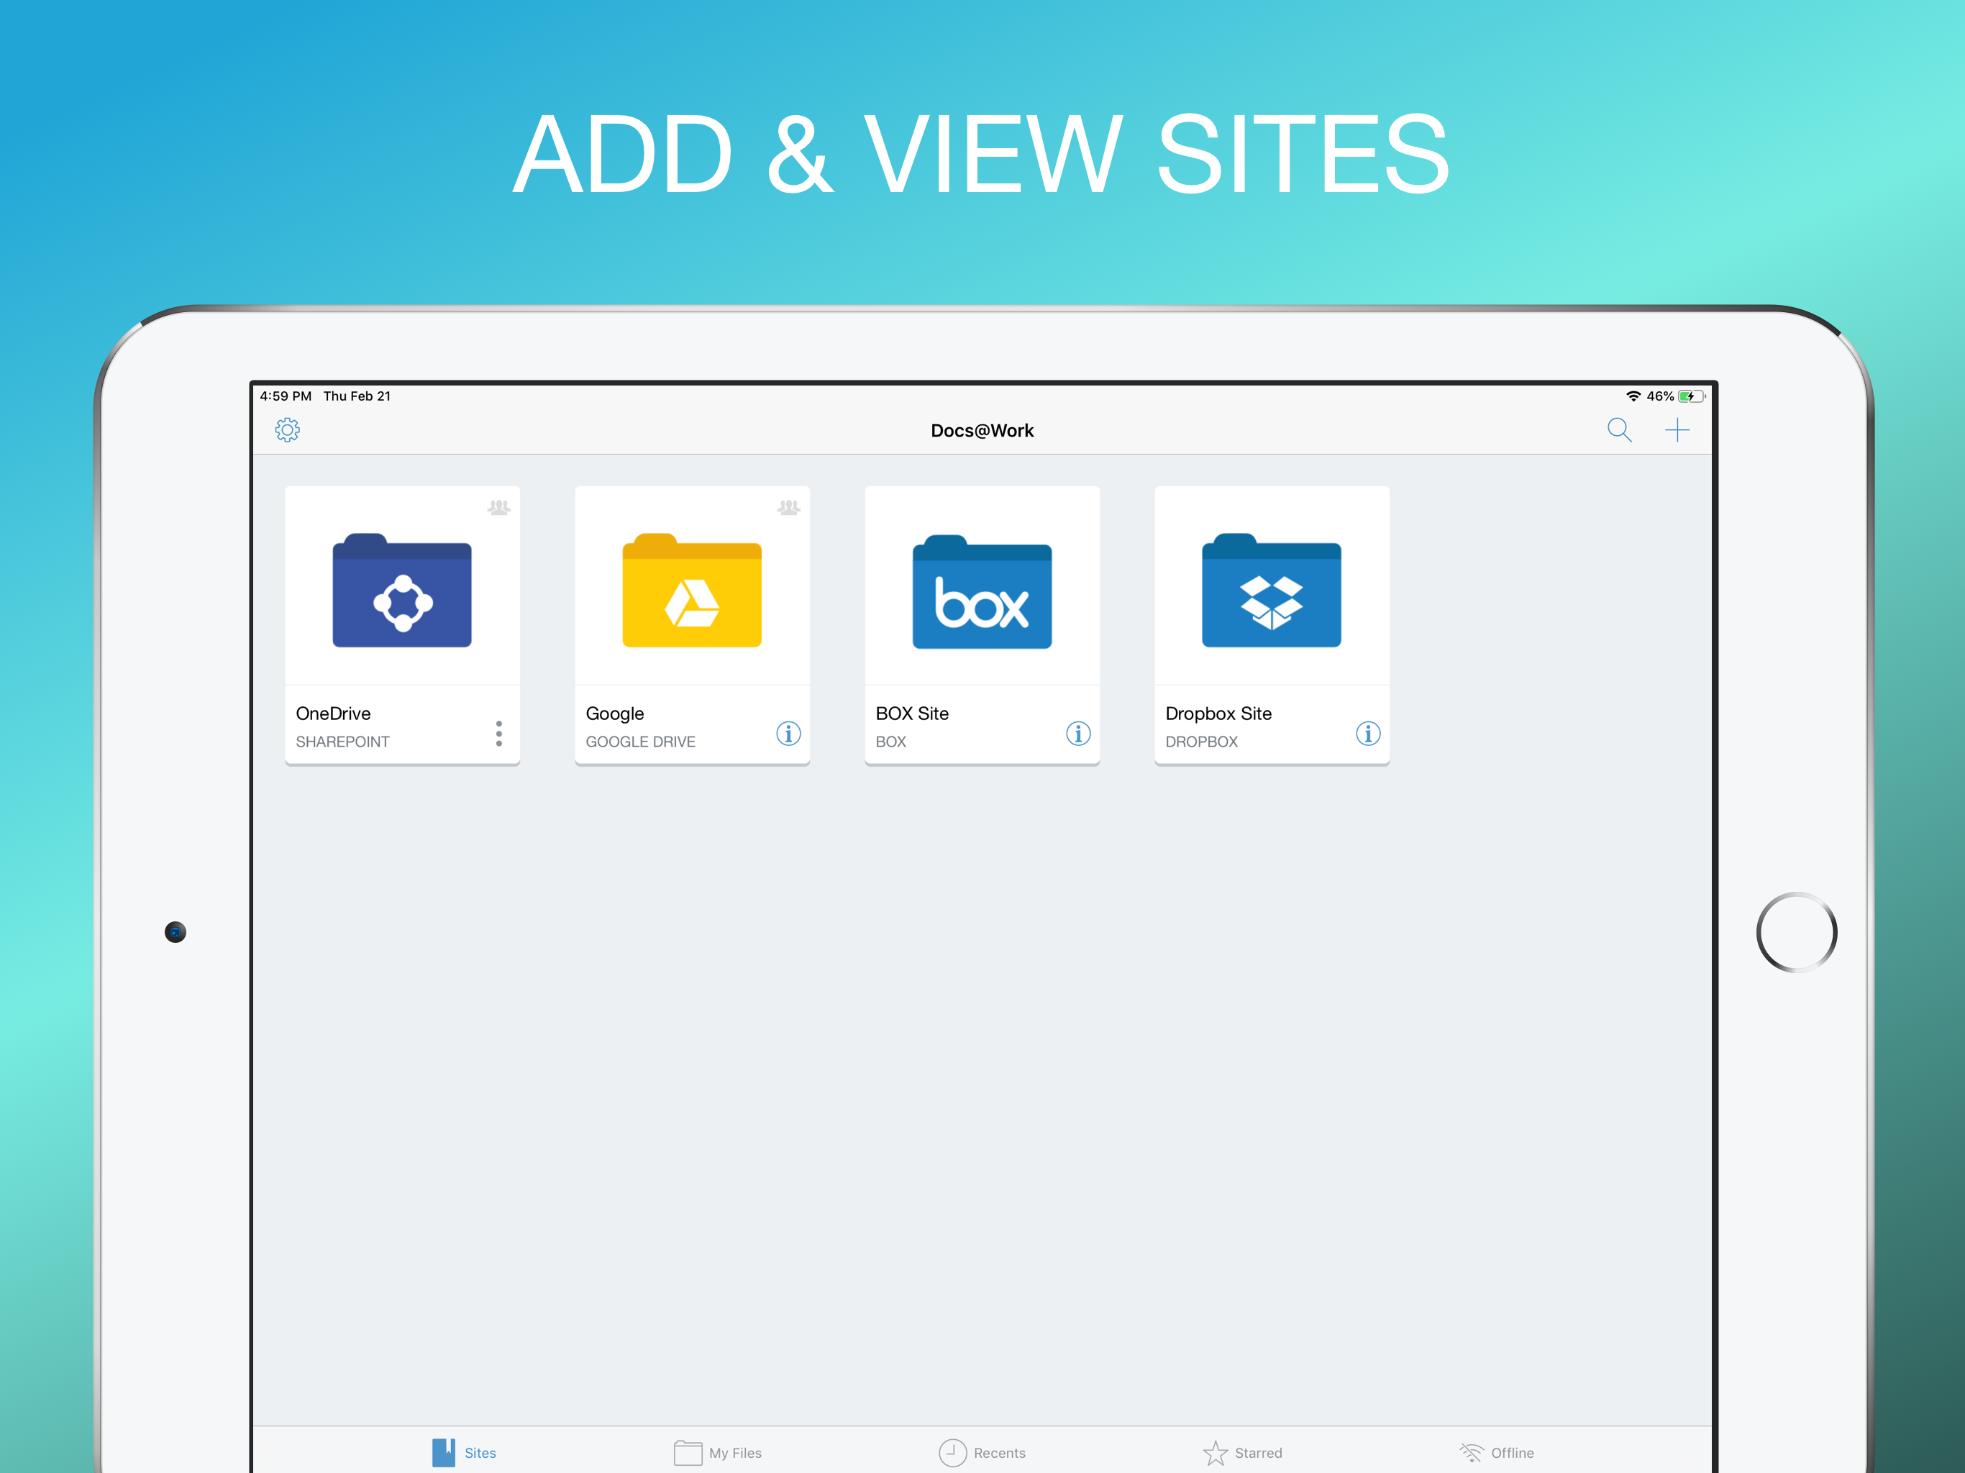Open the Recents tab
Viewport: 1965px width, 1473px height.
(982, 1453)
